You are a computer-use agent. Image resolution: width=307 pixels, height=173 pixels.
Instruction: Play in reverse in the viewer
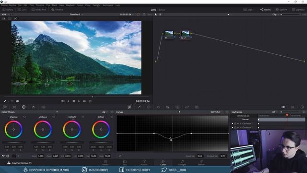pos(68,101)
